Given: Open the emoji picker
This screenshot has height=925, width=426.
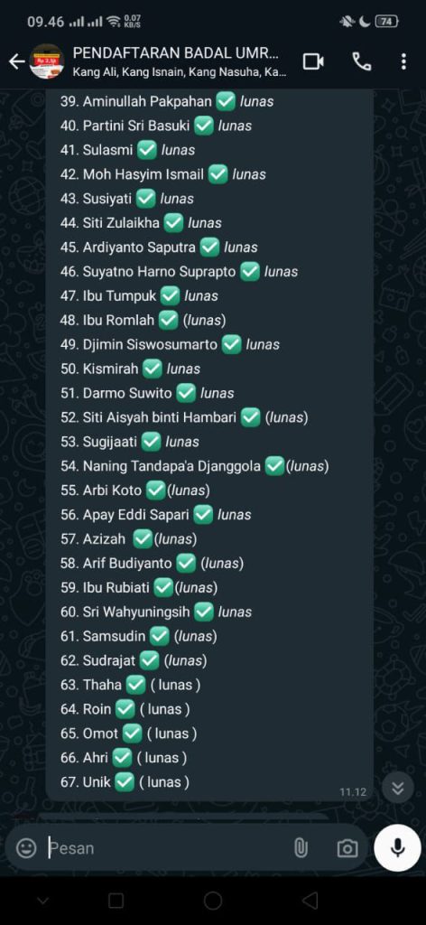Looking at the screenshot, I should coord(26,848).
